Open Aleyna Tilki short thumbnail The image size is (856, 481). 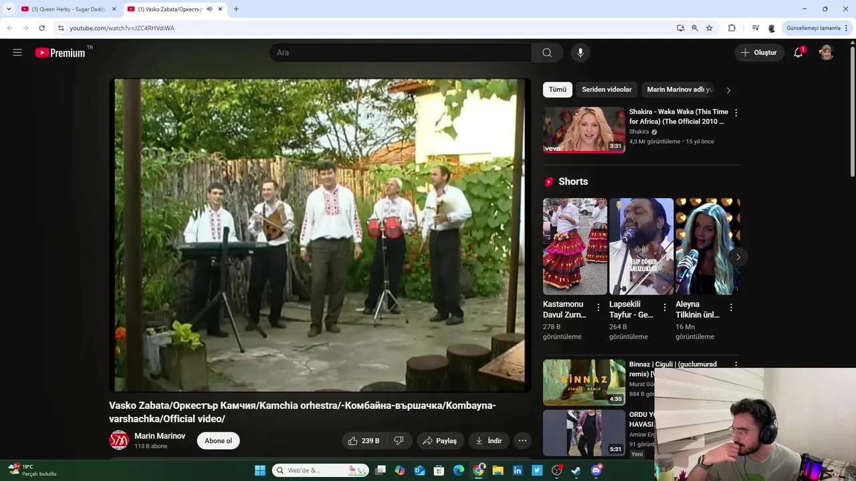(x=708, y=247)
